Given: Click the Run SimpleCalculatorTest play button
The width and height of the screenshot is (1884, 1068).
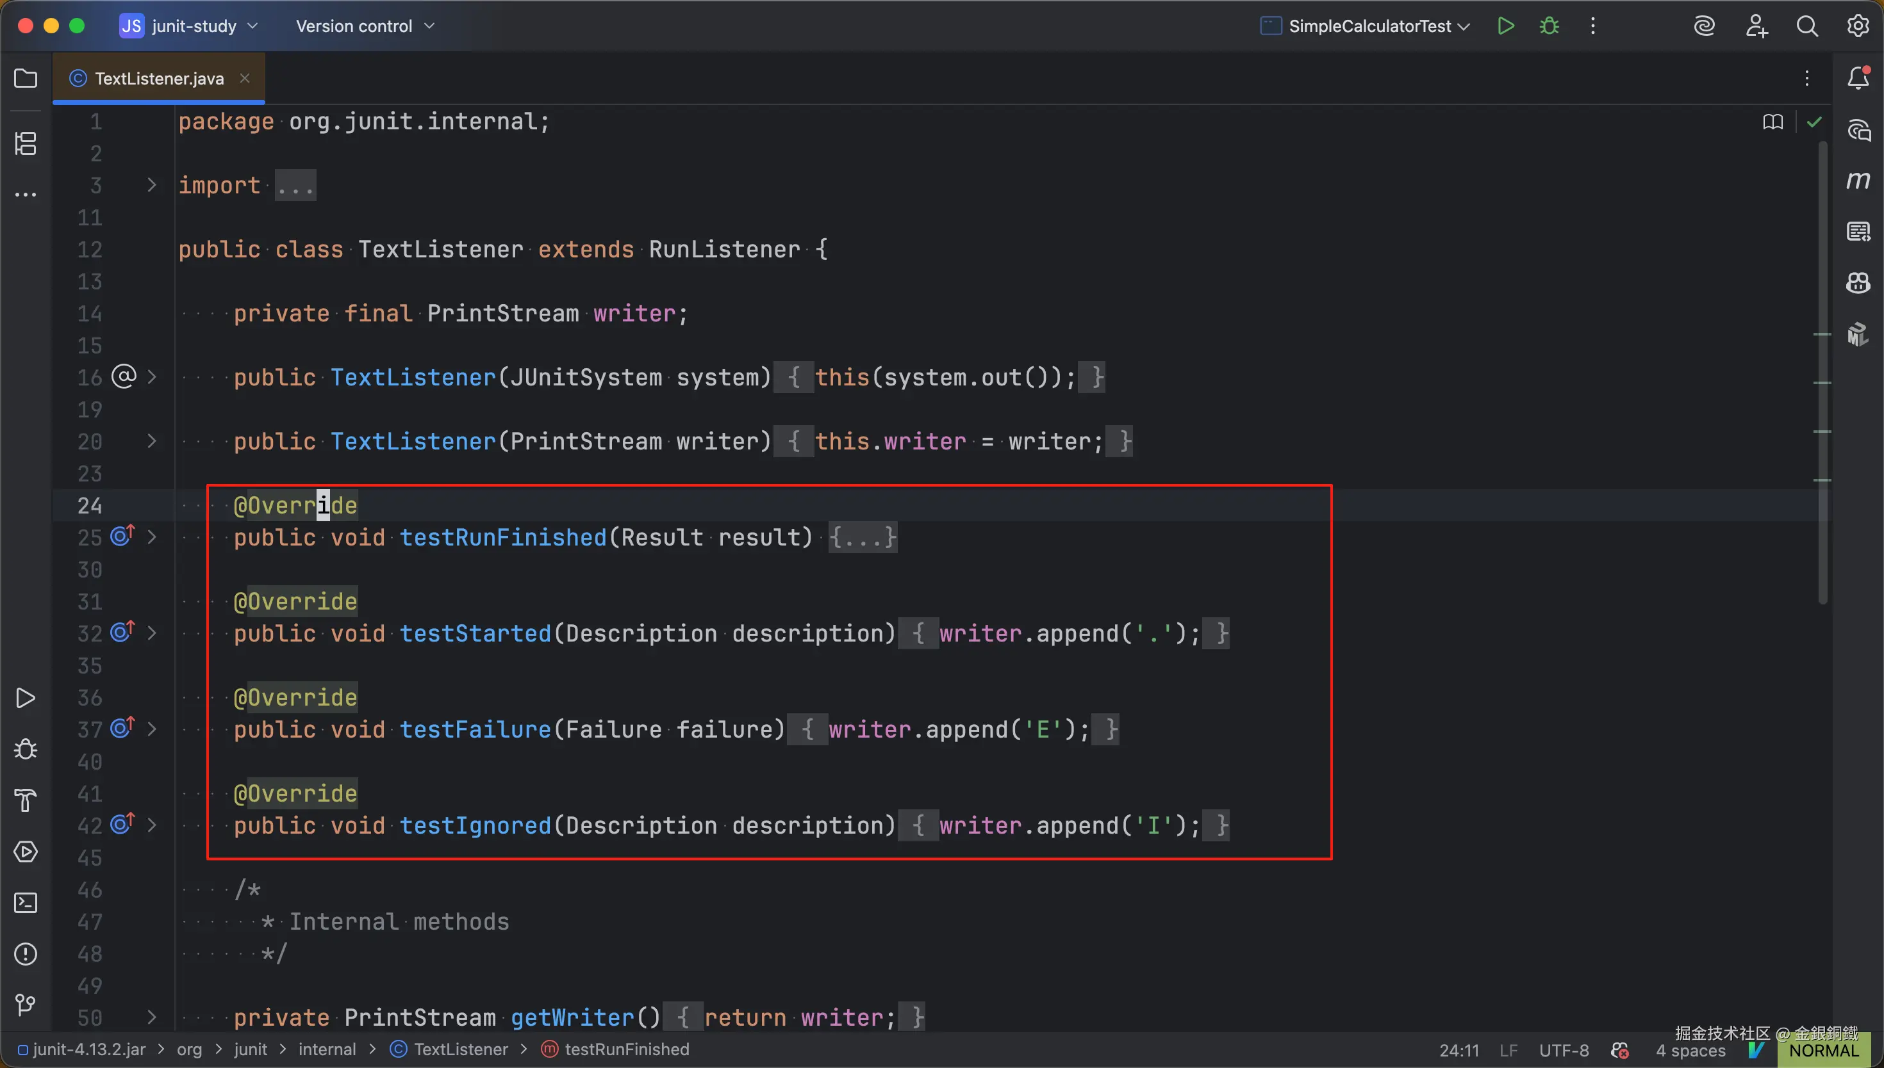Looking at the screenshot, I should click(x=1505, y=26).
